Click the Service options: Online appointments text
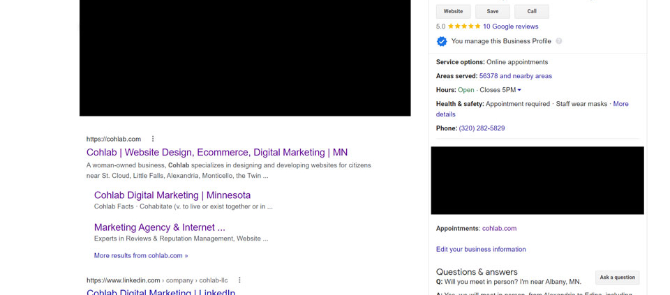 pyautogui.click(x=492, y=62)
